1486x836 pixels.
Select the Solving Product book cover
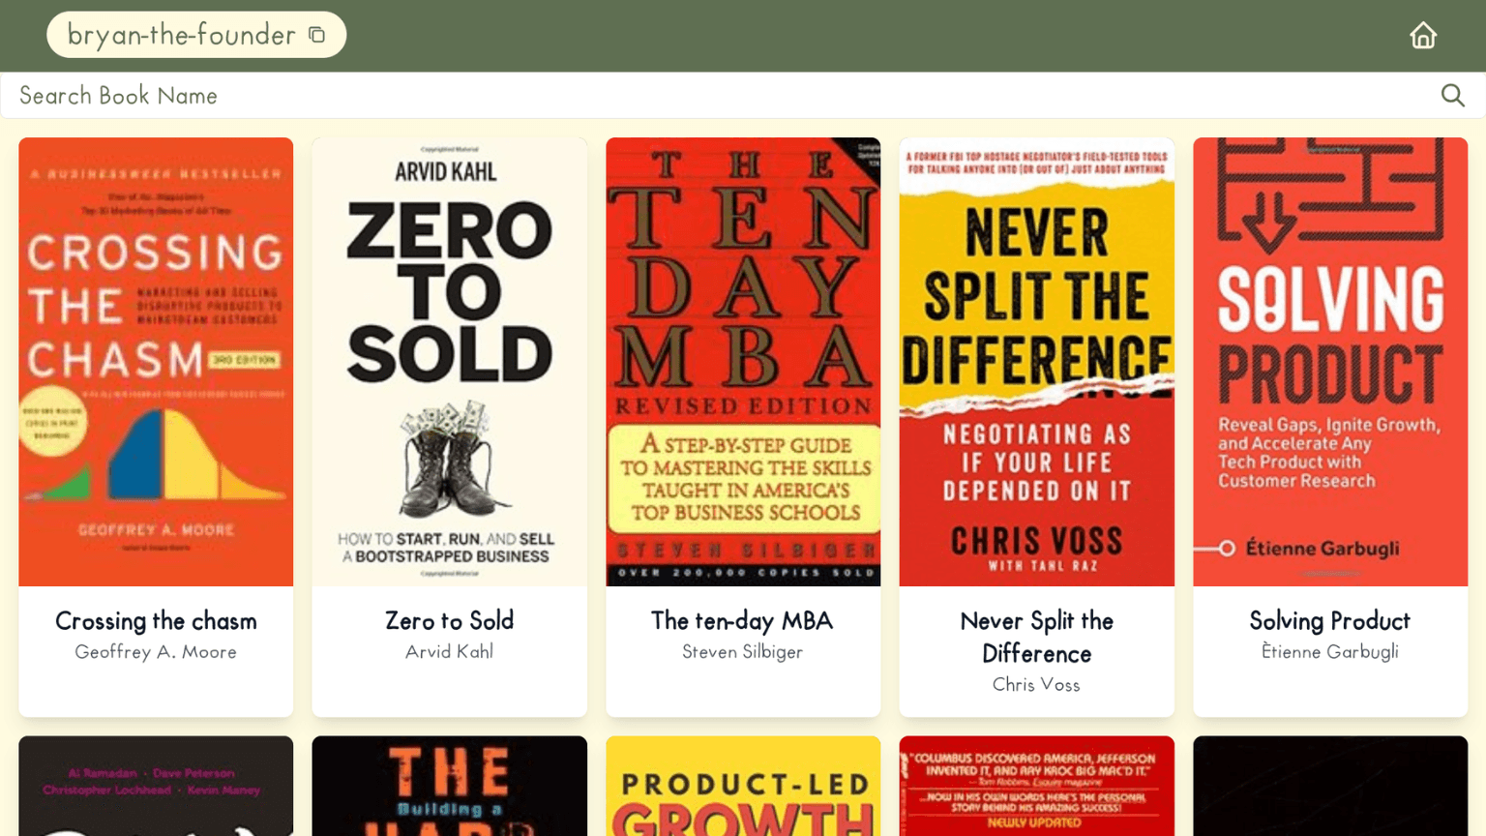pos(1330,362)
